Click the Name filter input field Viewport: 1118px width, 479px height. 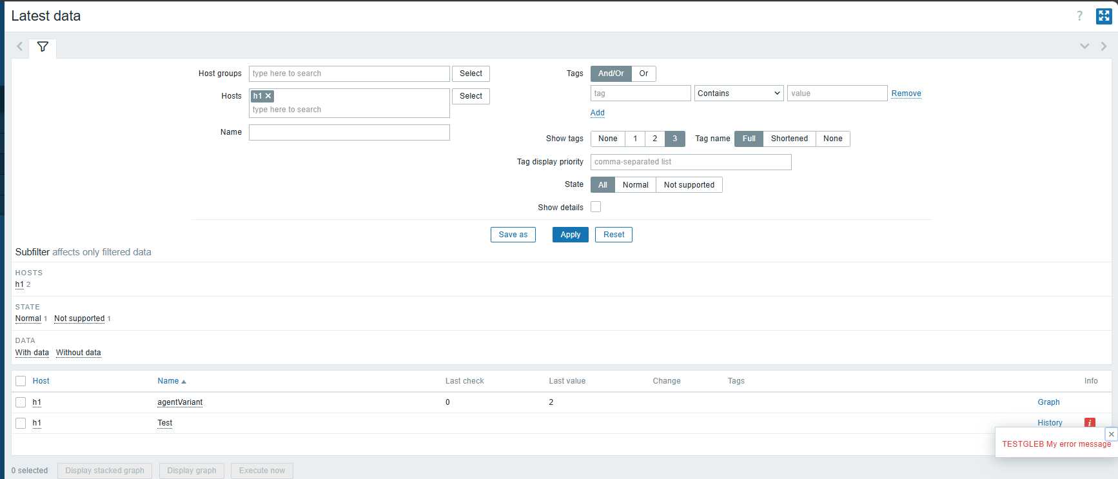[x=349, y=133]
